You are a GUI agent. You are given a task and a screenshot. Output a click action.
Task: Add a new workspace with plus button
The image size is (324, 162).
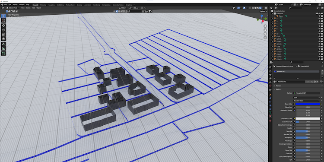[134, 5]
